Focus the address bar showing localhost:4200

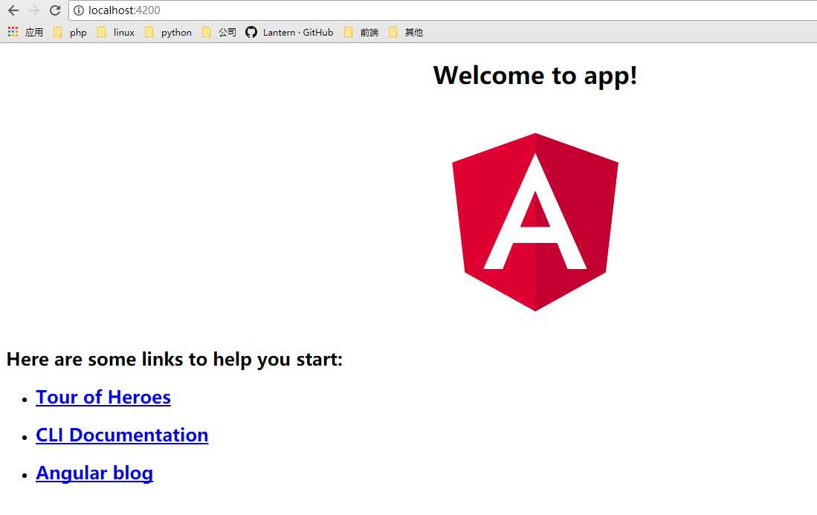coord(443,10)
